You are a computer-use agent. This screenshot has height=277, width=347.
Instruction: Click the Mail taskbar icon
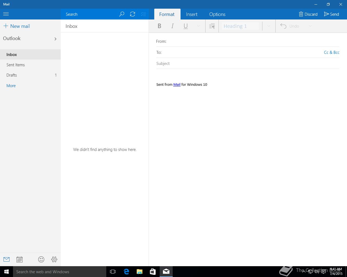click(x=166, y=272)
